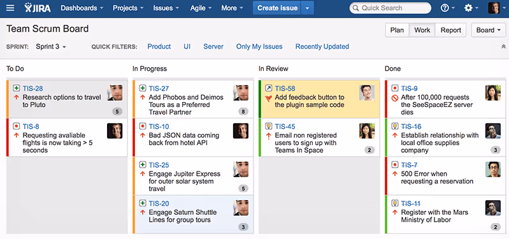Click the exclamation priority icon on TIS-45
This screenshot has height=239, width=509.
pos(268,136)
